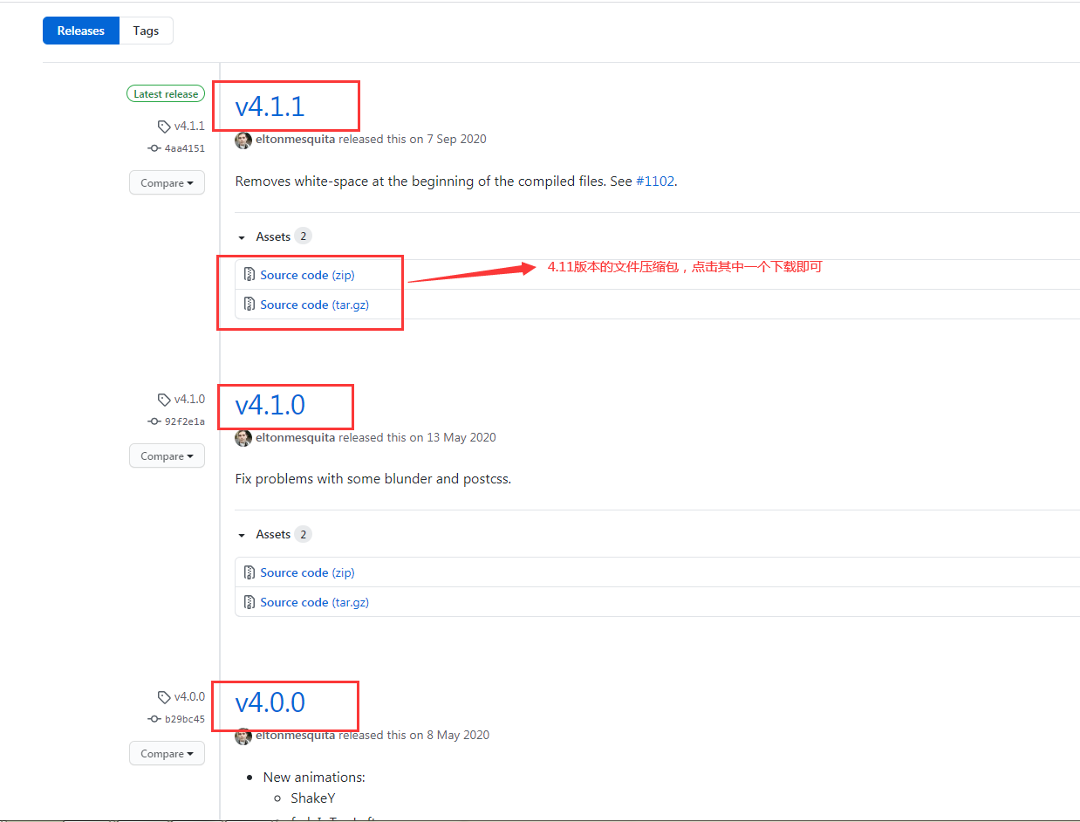Click the 'New animations:' list item

(x=314, y=777)
